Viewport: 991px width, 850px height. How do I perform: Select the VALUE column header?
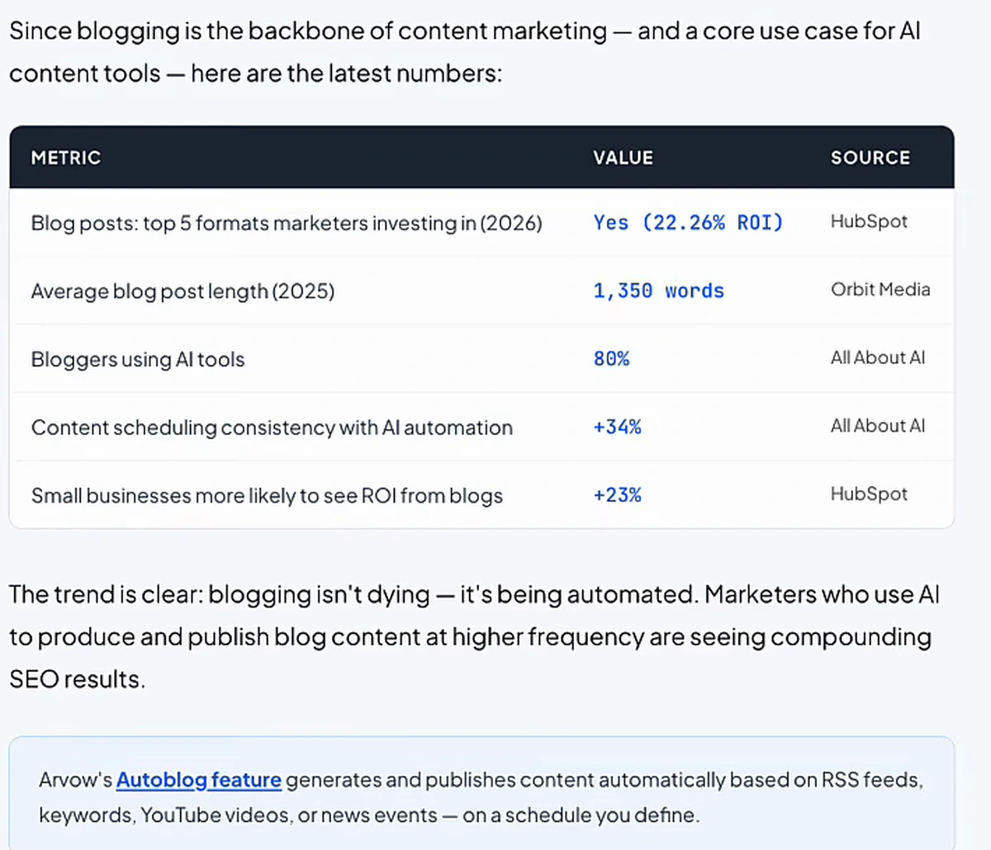click(x=623, y=158)
